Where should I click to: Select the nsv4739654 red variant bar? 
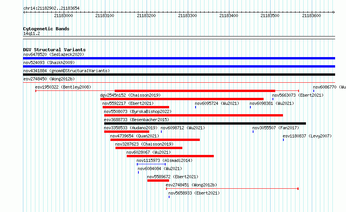tap(155, 140)
